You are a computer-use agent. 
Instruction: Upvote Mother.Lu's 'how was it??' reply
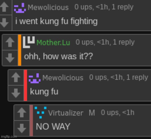pyautogui.click(x=10, y=42)
